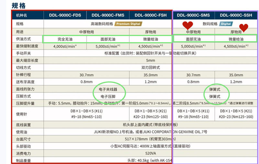259x164 pixels.
Task: Click the DDL-9000C-SSH column header
Action: tap(236, 15)
